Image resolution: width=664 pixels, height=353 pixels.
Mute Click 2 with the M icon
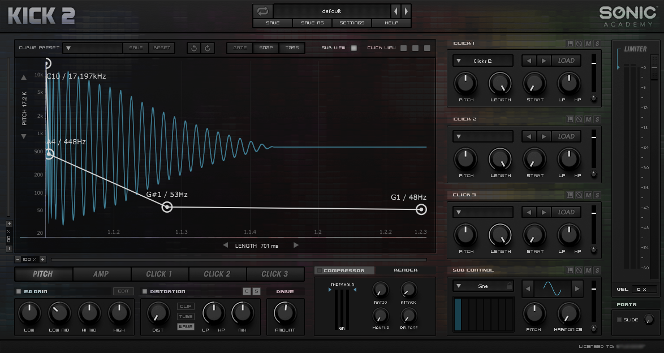[588, 119]
